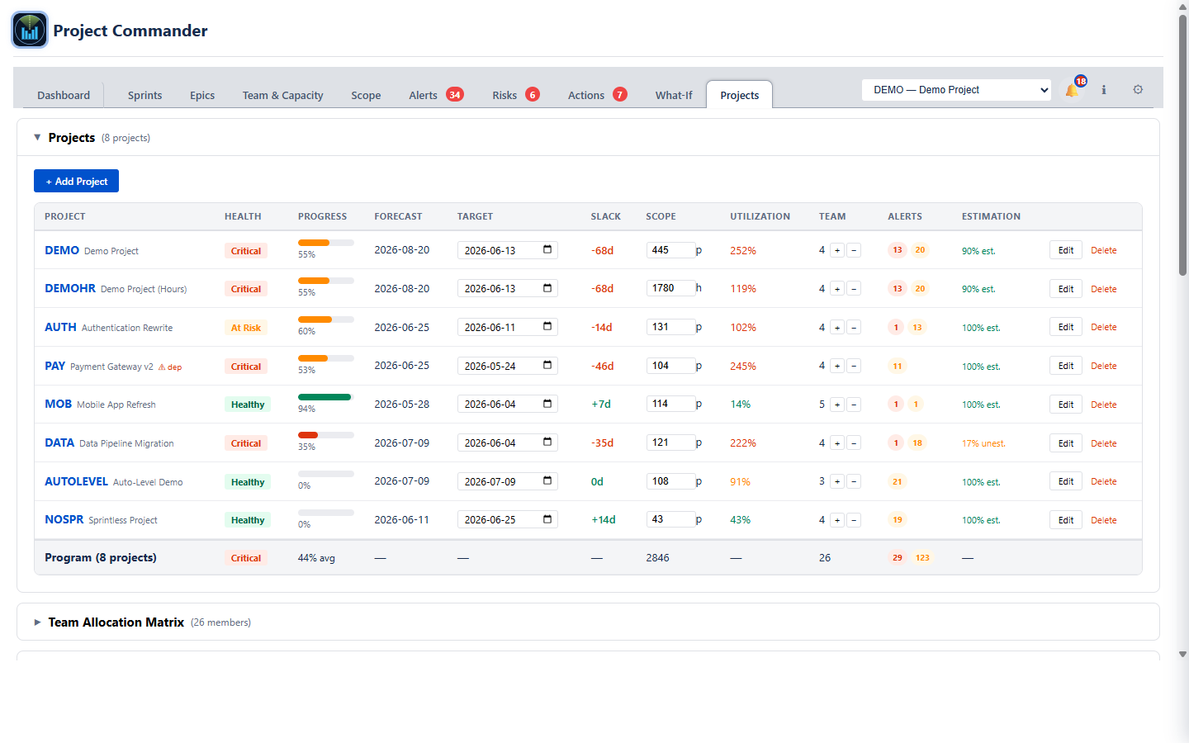Increase DEMO team size with plus

[x=837, y=250]
